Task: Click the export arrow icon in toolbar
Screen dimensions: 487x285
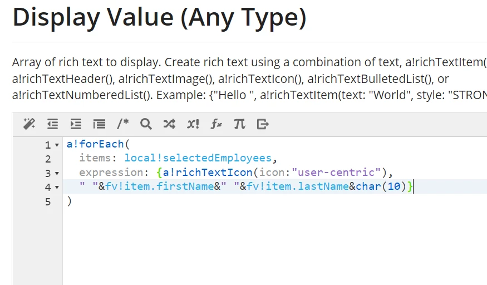Action: (263, 124)
